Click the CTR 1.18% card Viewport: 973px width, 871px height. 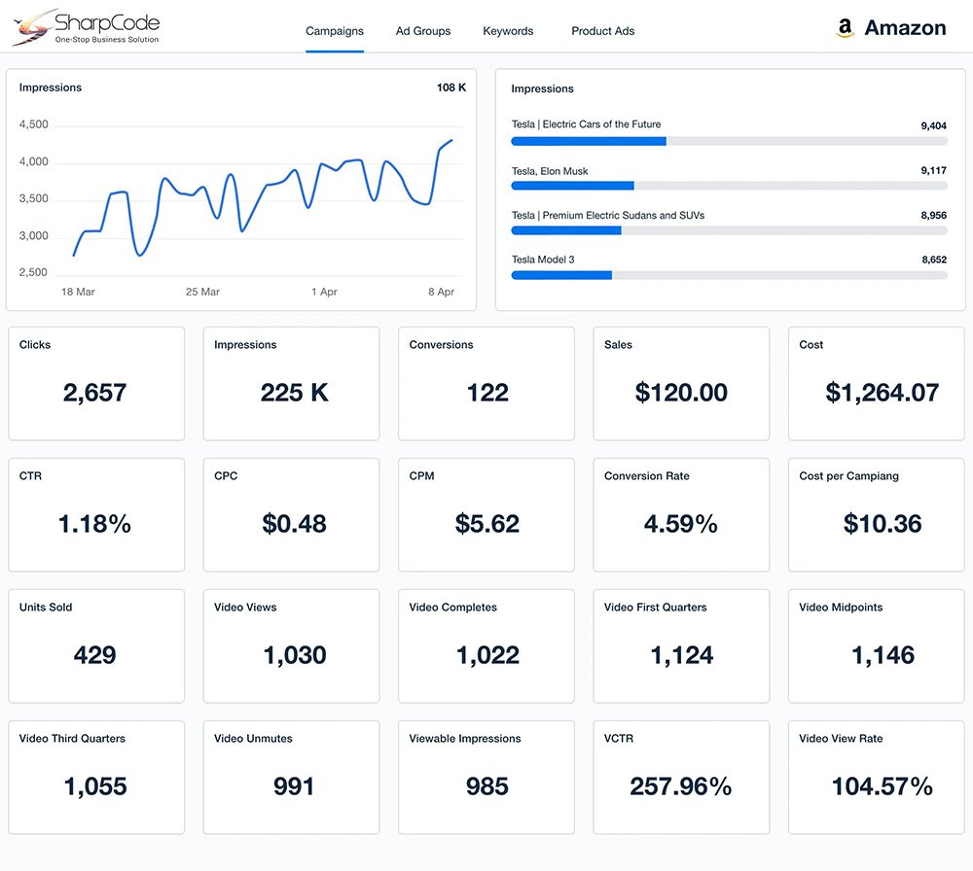96,514
